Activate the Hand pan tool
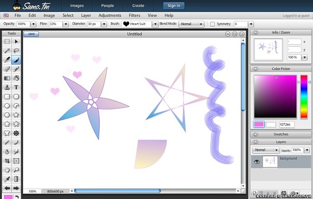313x199 pixels. [7, 170]
